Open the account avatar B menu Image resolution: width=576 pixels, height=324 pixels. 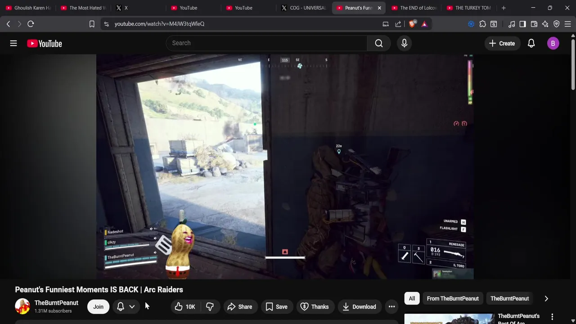coord(553,43)
